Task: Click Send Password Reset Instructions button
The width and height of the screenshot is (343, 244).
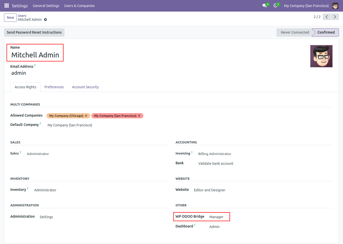Action: [34, 32]
